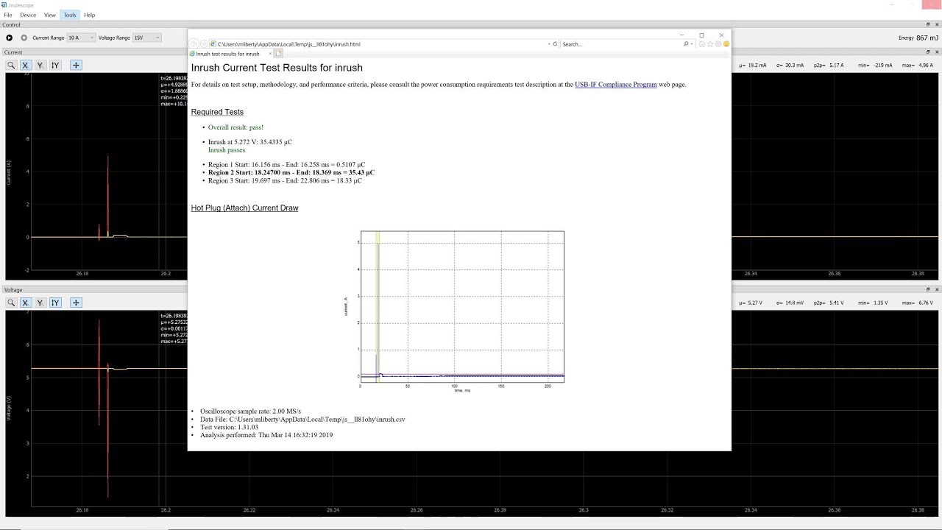Minimize the inrush results browser window
Image resolution: width=942 pixels, height=530 pixels.
click(x=681, y=35)
